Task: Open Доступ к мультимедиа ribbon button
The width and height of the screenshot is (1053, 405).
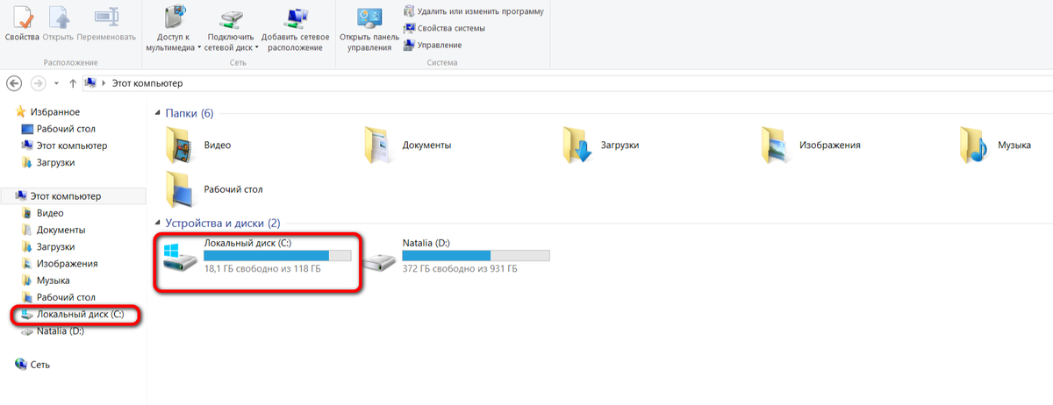Action: click(174, 28)
